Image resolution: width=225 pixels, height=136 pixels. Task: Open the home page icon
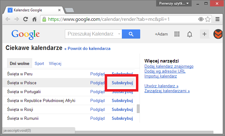click(34, 19)
